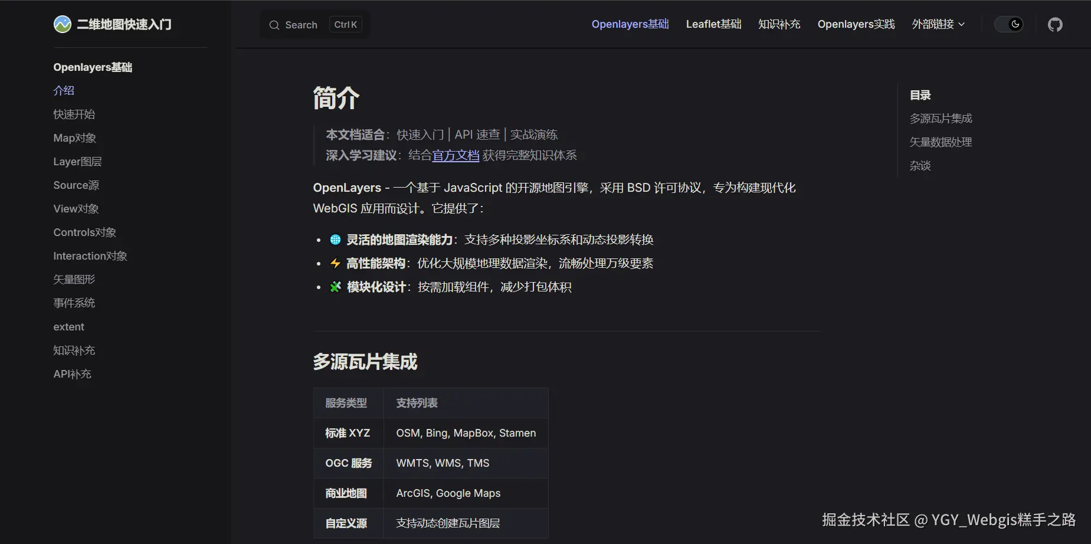Click the Openlayers基础 sidebar section title
1091x544 pixels.
[93, 67]
